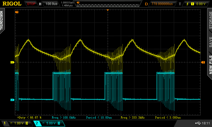This screenshot has height=127, width=212.
Task: Click the trigger rising edge icon
Action: coord(188,4)
